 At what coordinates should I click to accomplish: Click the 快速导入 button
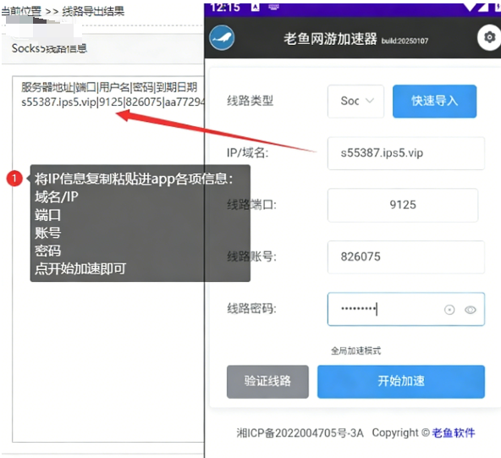coord(434,102)
